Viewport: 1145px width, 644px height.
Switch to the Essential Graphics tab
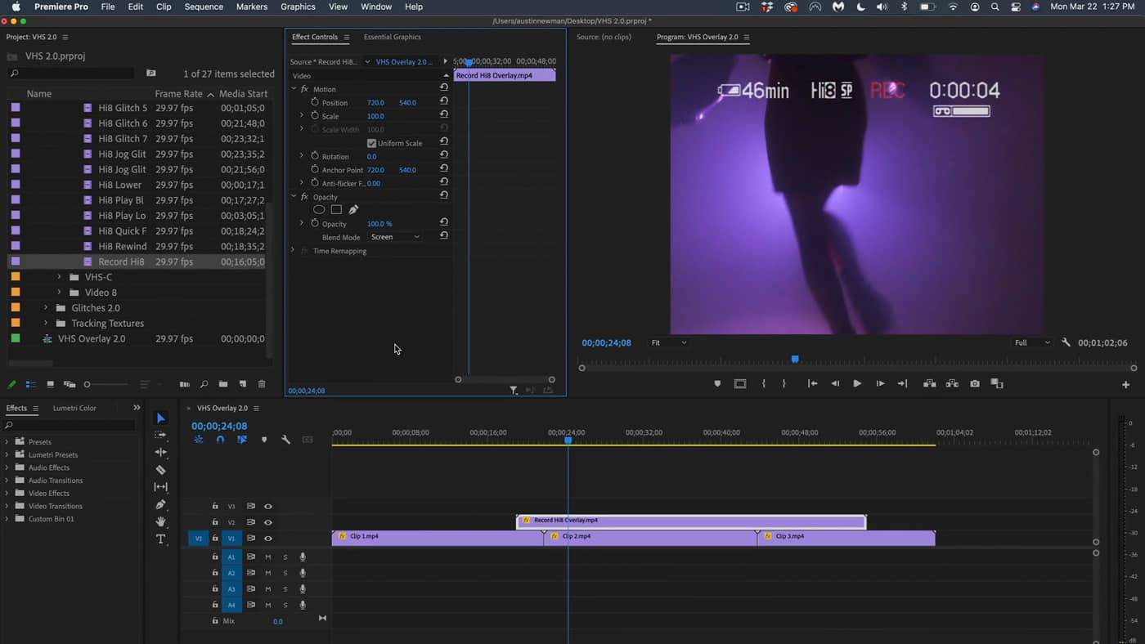pyautogui.click(x=391, y=37)
